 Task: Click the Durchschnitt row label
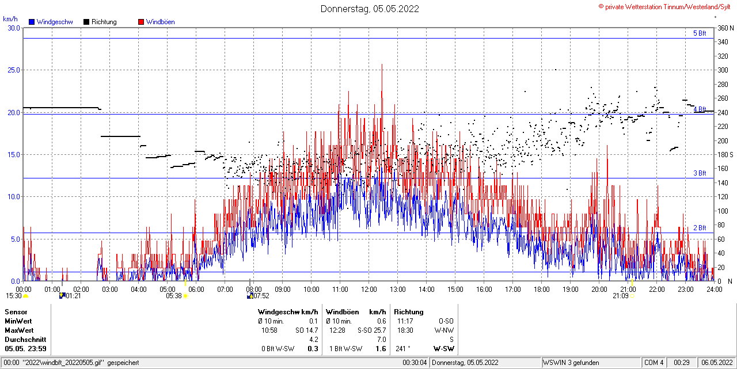tap(25, 340)
